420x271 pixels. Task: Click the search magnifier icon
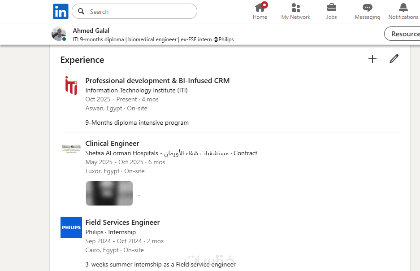coord(81,12)
